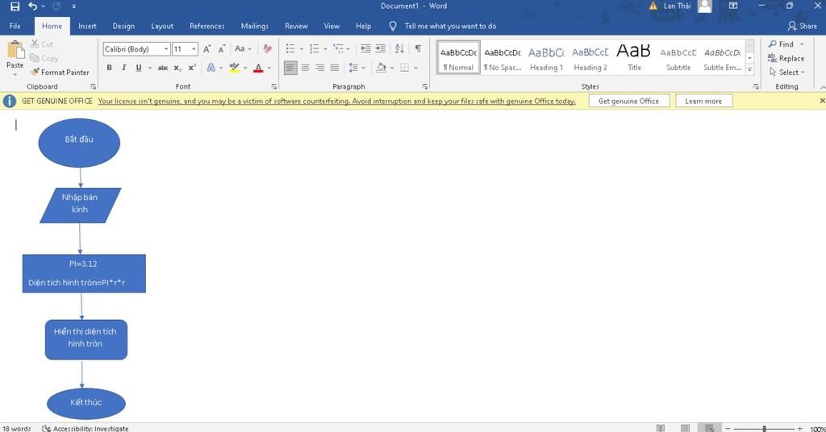Dismiss the Get Genuine Office notification bar

(822, 101)
